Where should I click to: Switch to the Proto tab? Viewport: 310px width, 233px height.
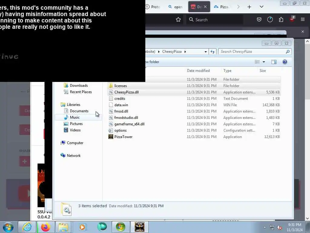point(153,7)
